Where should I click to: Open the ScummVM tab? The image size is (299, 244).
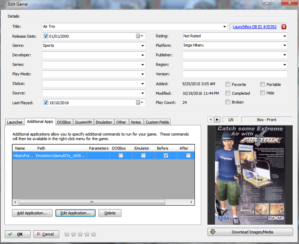point(83,122)
